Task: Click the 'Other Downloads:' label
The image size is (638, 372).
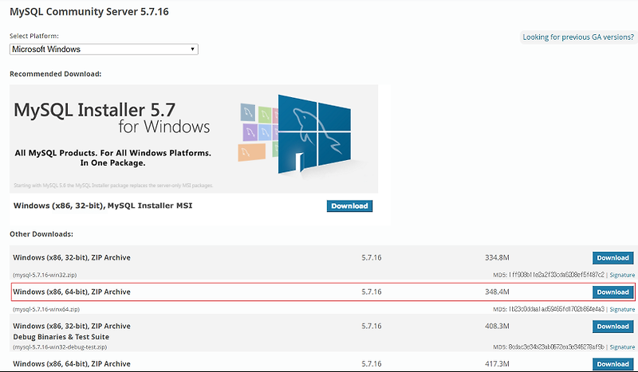Action: point(41,234)
